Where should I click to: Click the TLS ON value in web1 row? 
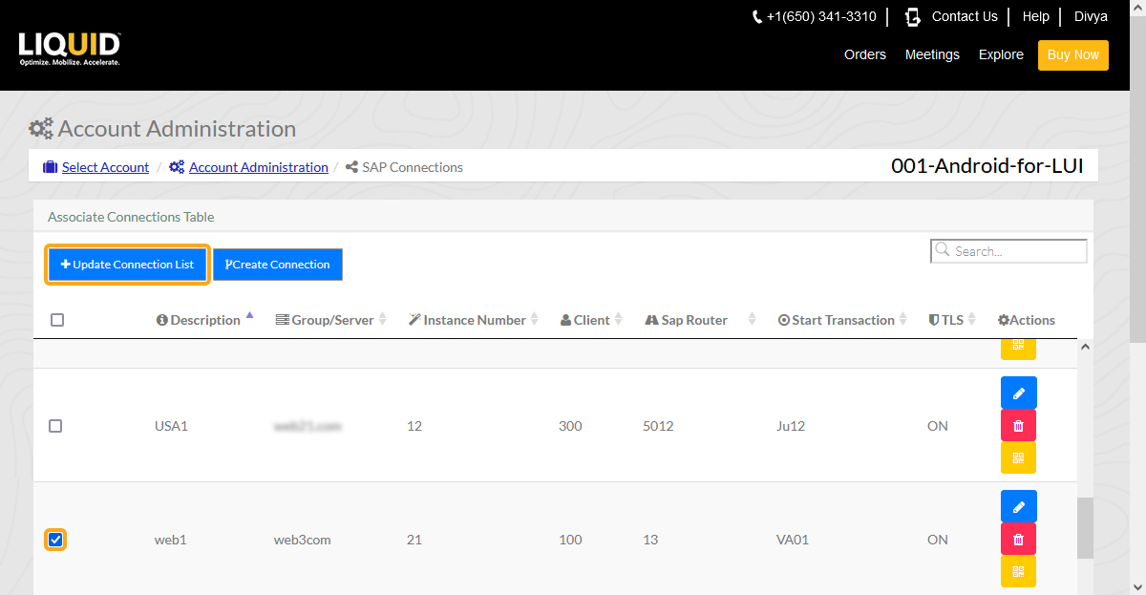tap(938, 540)
